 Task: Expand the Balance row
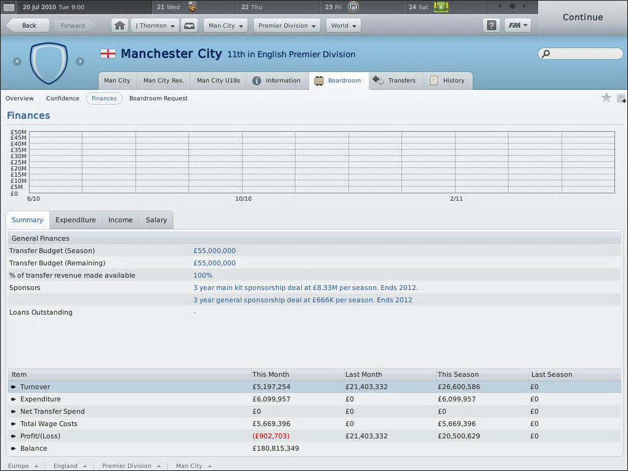coord(14,449)
